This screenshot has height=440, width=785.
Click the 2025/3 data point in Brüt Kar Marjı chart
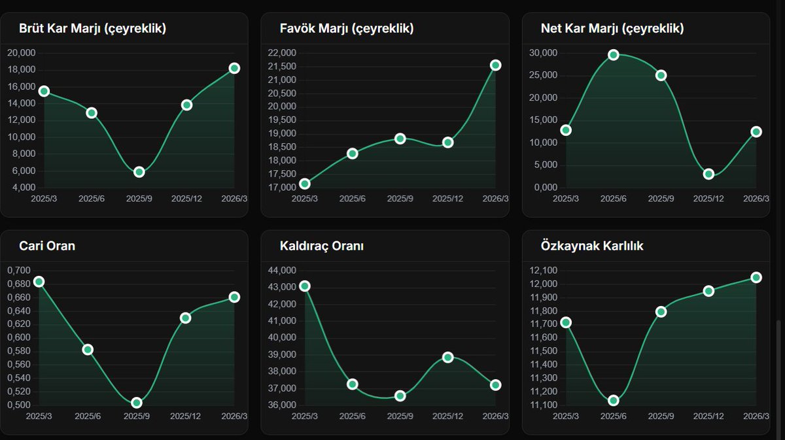coord(44,92)
